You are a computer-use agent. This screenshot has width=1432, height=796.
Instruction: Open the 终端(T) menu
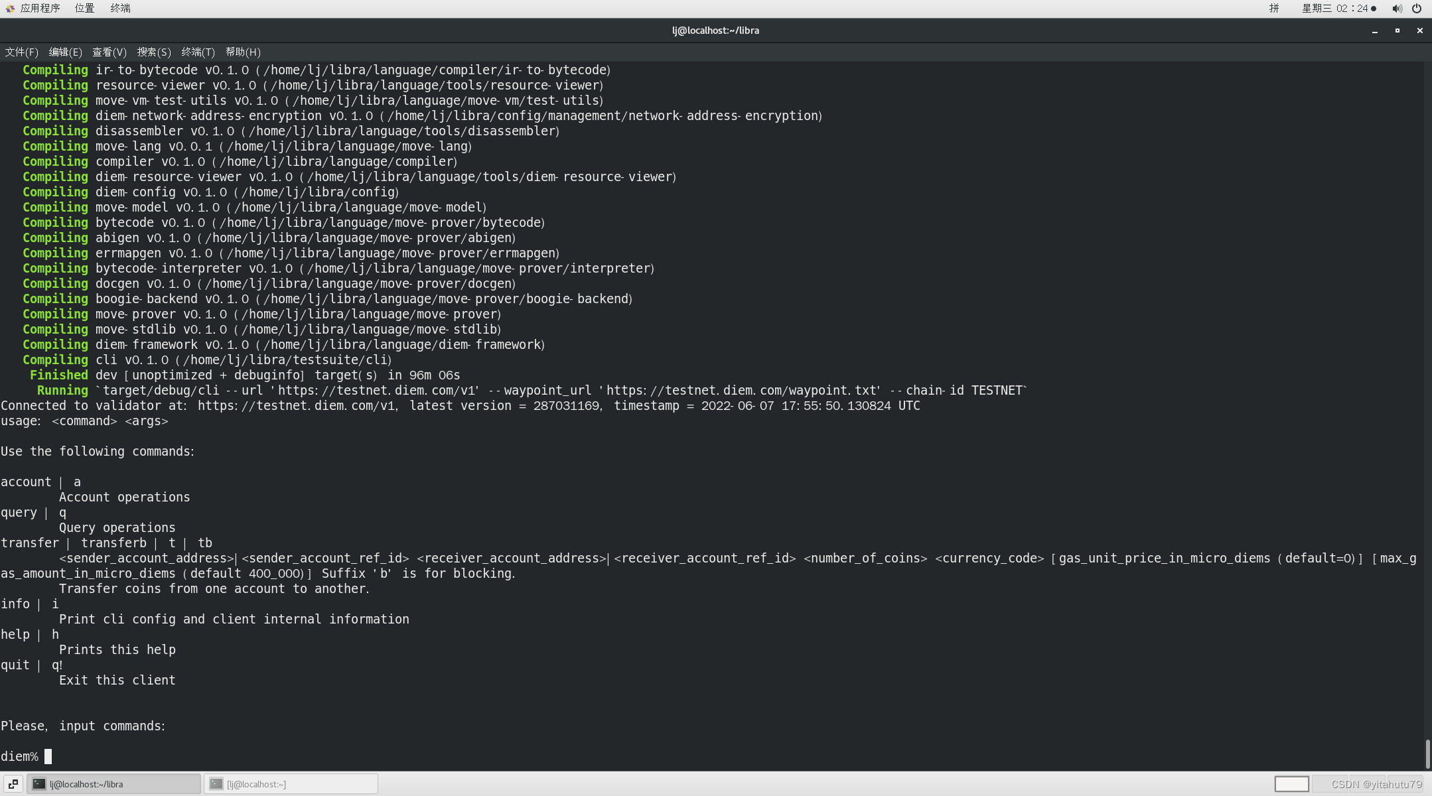pyautogui.click(x=198, y=52)
